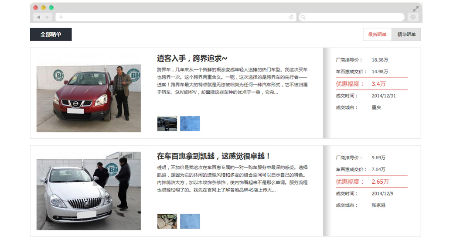The image size is (453, 240).
Task: Open interior thumbnail in the 逍客 post
Action: [167, 124]
